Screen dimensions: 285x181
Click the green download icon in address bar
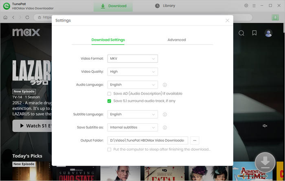pos(275,17)
